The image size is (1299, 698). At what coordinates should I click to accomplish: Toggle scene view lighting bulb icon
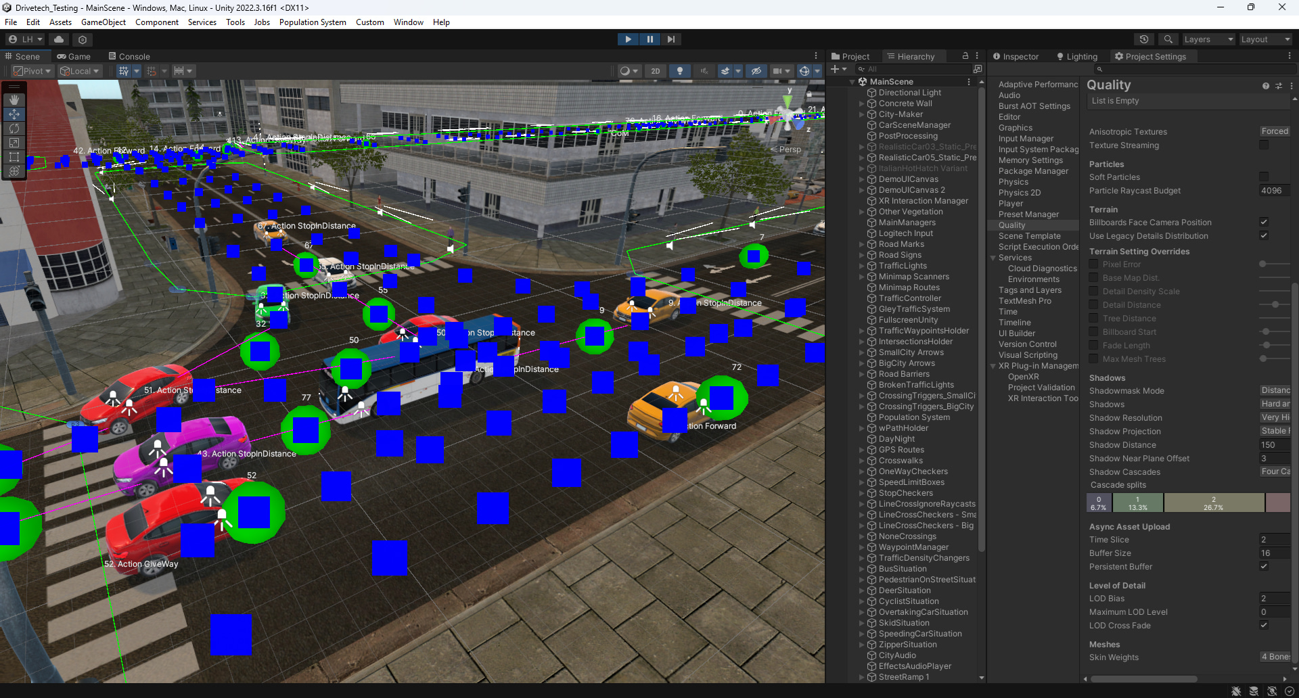(x=679, y=70)
